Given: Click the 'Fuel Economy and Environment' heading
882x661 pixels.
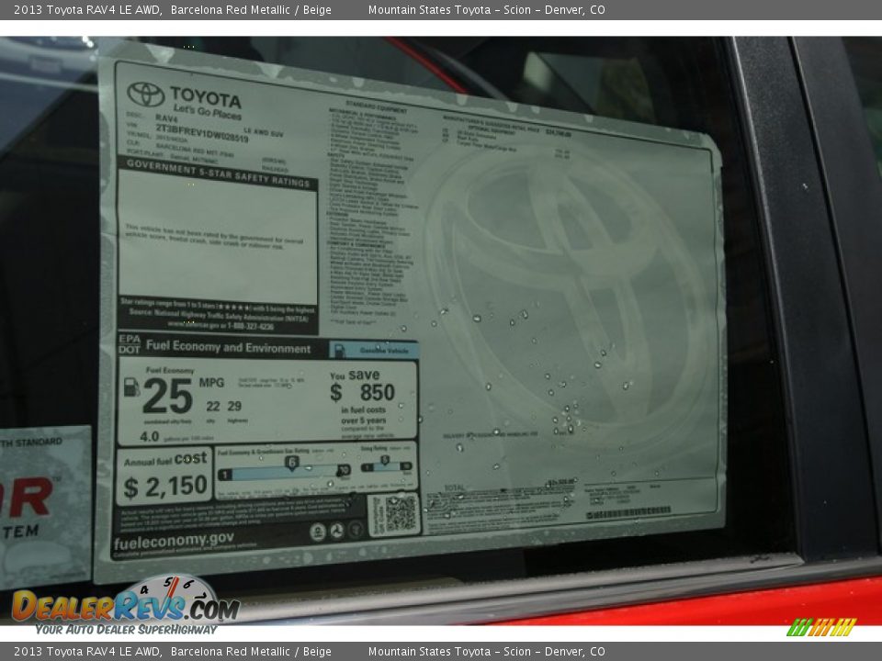Looking at the screenshot, I should click(229, 347).
